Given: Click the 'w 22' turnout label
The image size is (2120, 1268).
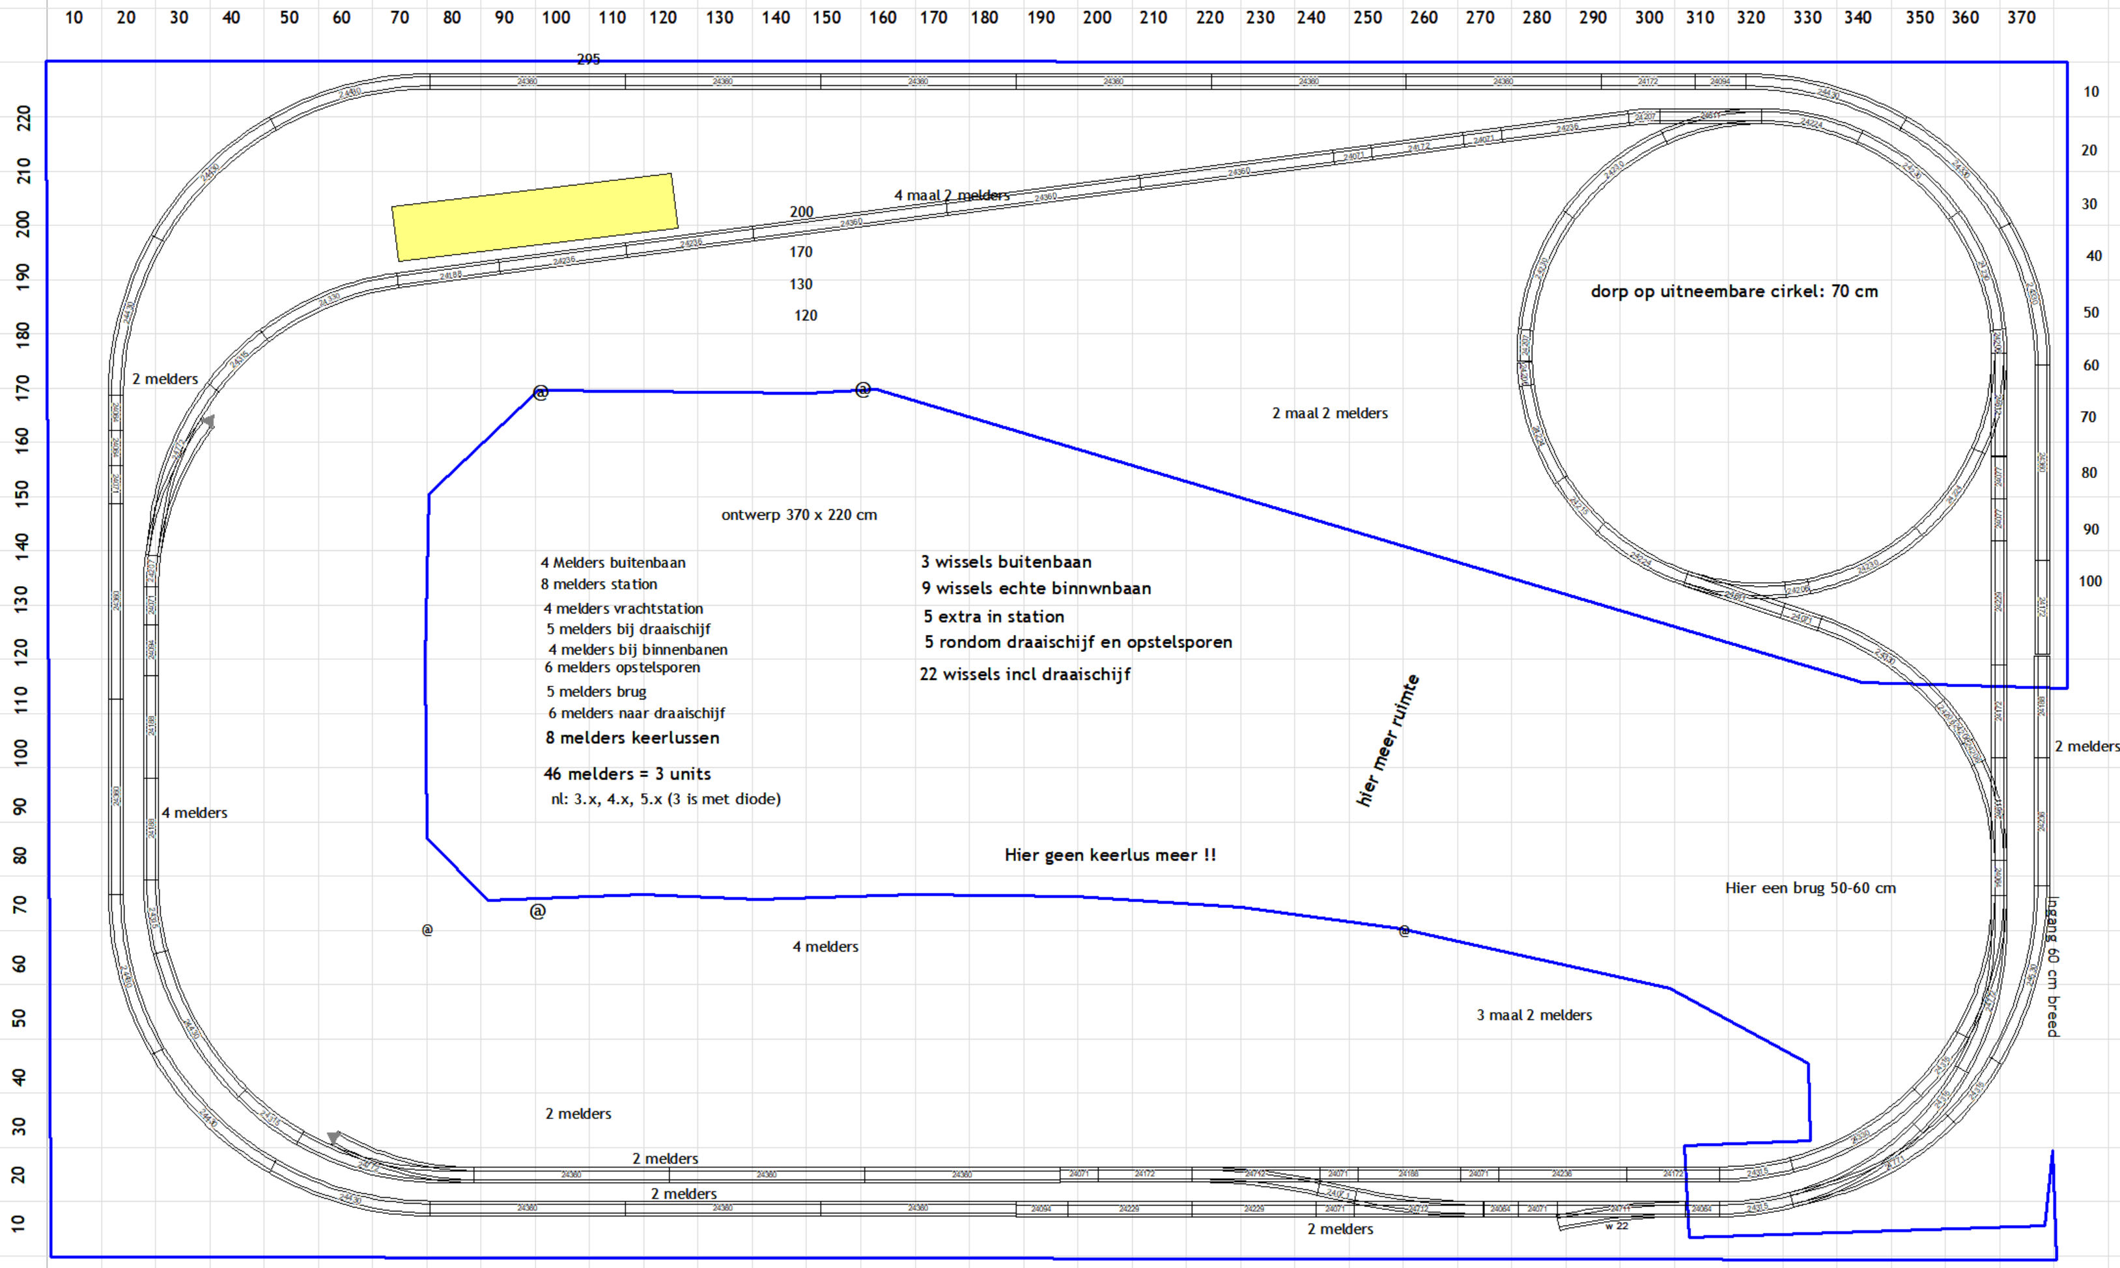Looking at the screenshot, I should (1616, 1226).
